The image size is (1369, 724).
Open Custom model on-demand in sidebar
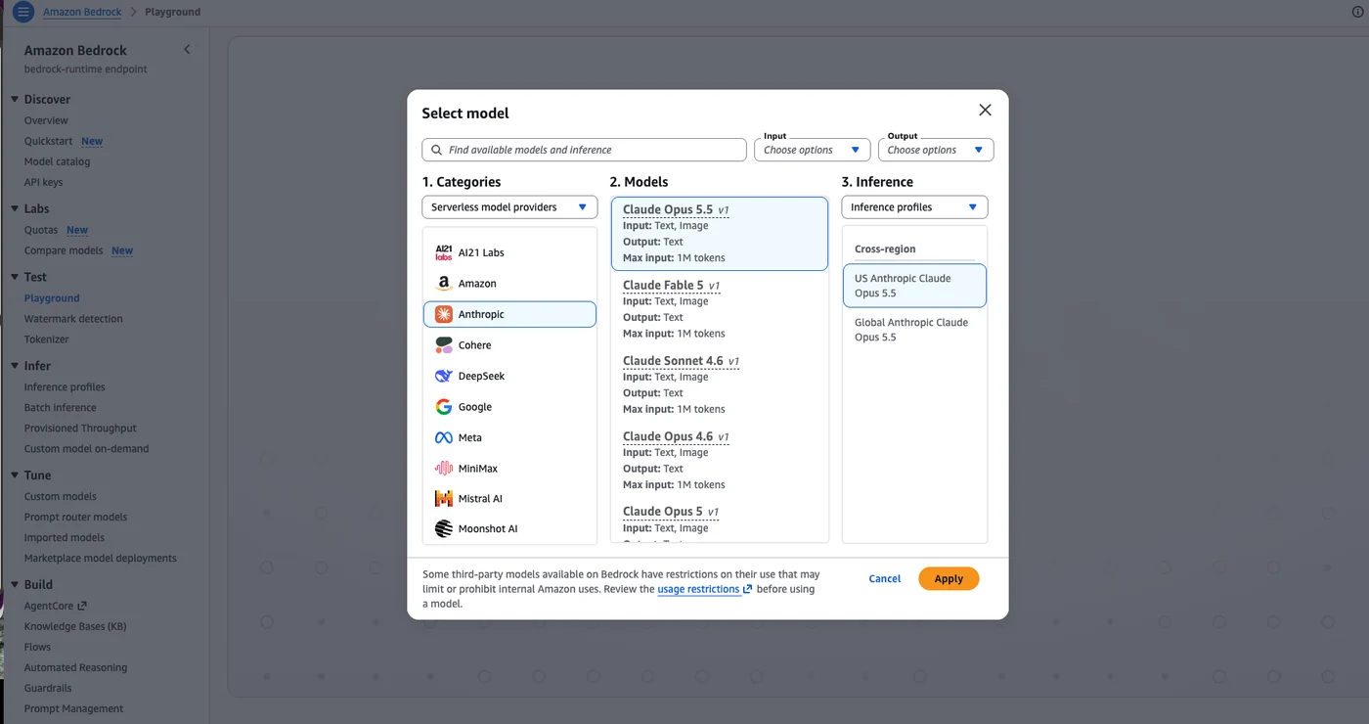pos(87,449)
